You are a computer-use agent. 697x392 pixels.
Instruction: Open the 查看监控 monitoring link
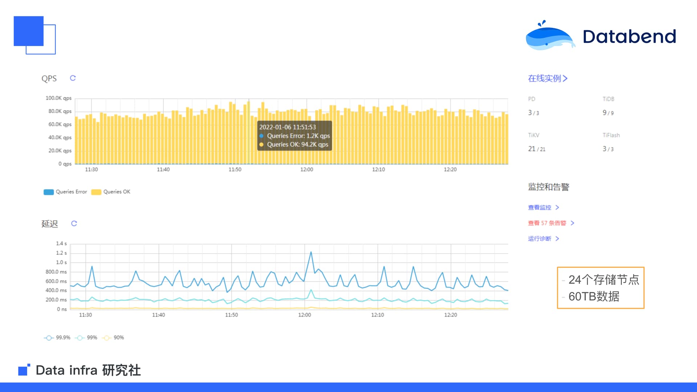pos(539,207)
